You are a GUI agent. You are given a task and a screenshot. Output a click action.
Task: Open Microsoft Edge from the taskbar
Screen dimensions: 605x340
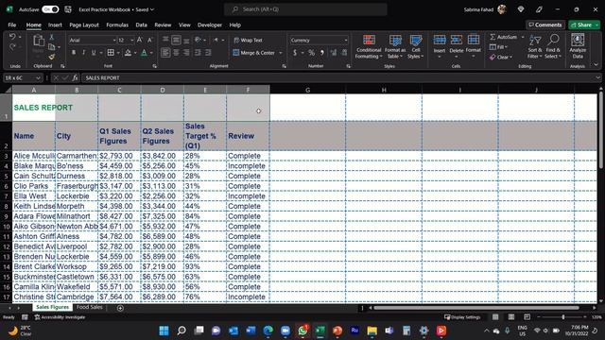point(268,331)
